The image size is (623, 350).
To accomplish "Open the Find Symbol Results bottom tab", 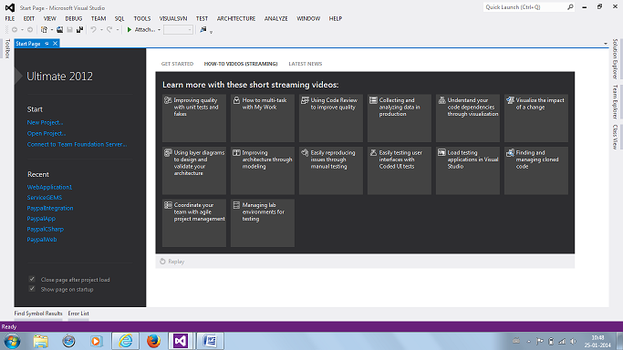I will pyautogui.click(x=38, y=314).
